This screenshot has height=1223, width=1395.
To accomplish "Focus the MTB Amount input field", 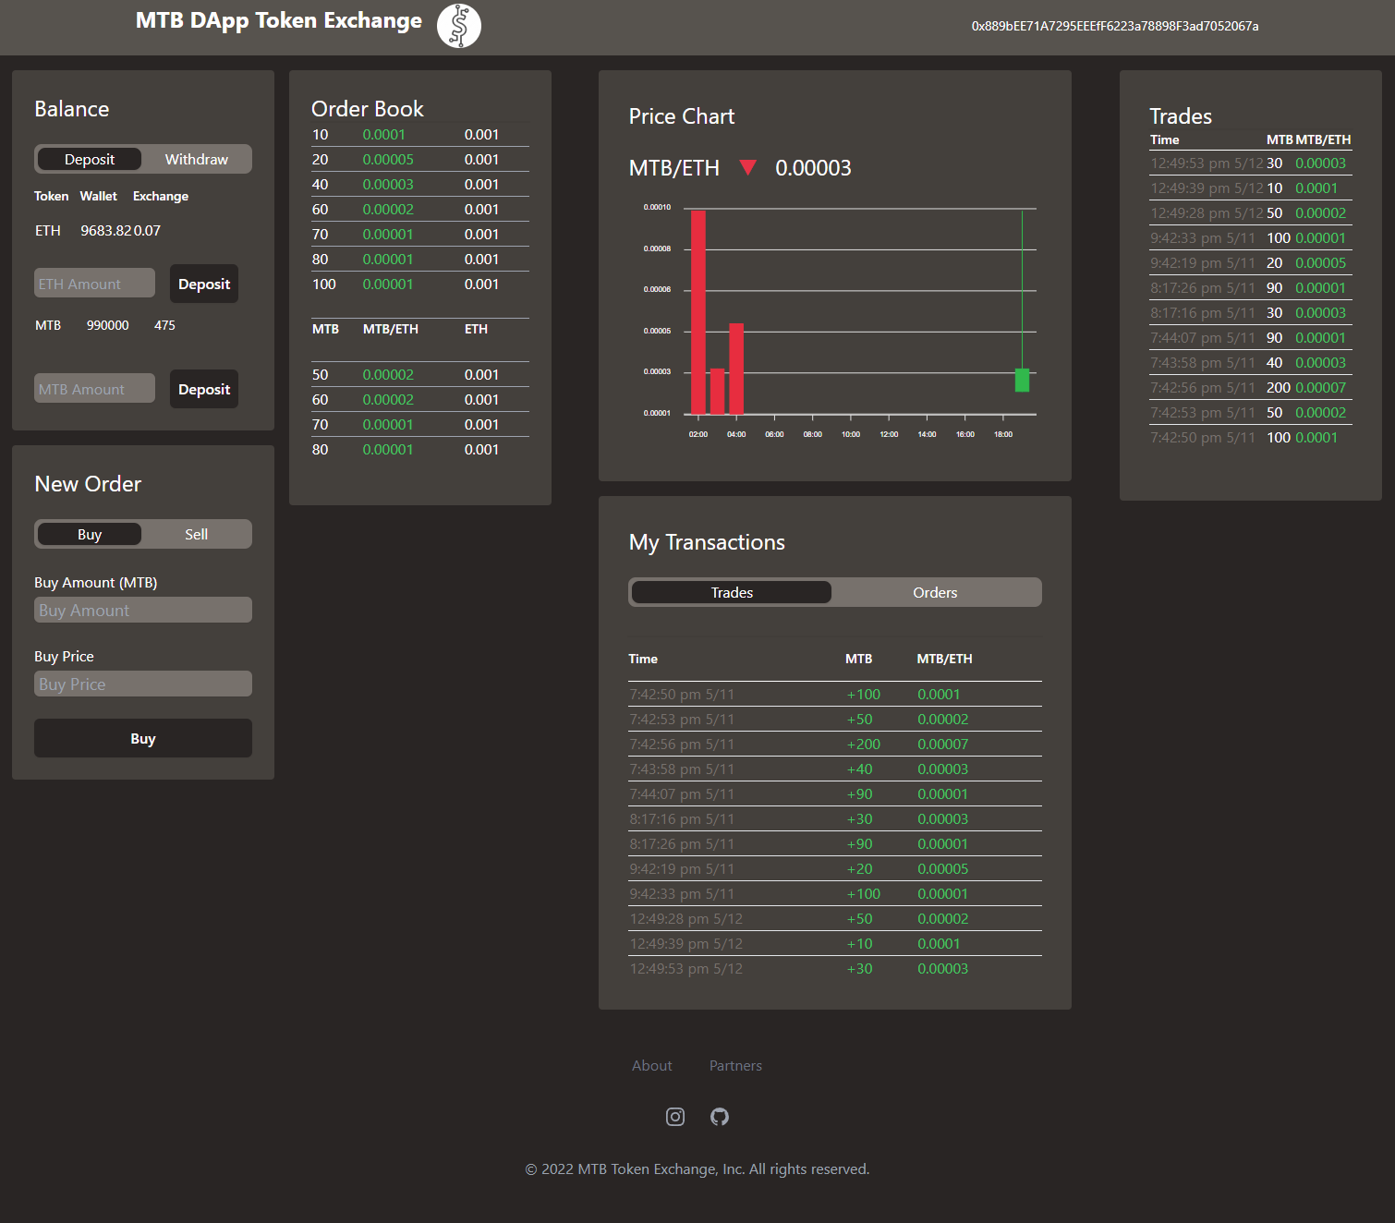I will [x=93, y=388].
